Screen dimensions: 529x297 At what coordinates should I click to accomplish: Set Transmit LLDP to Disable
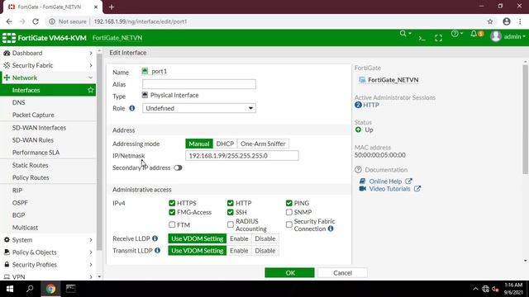tap(265, 251)
